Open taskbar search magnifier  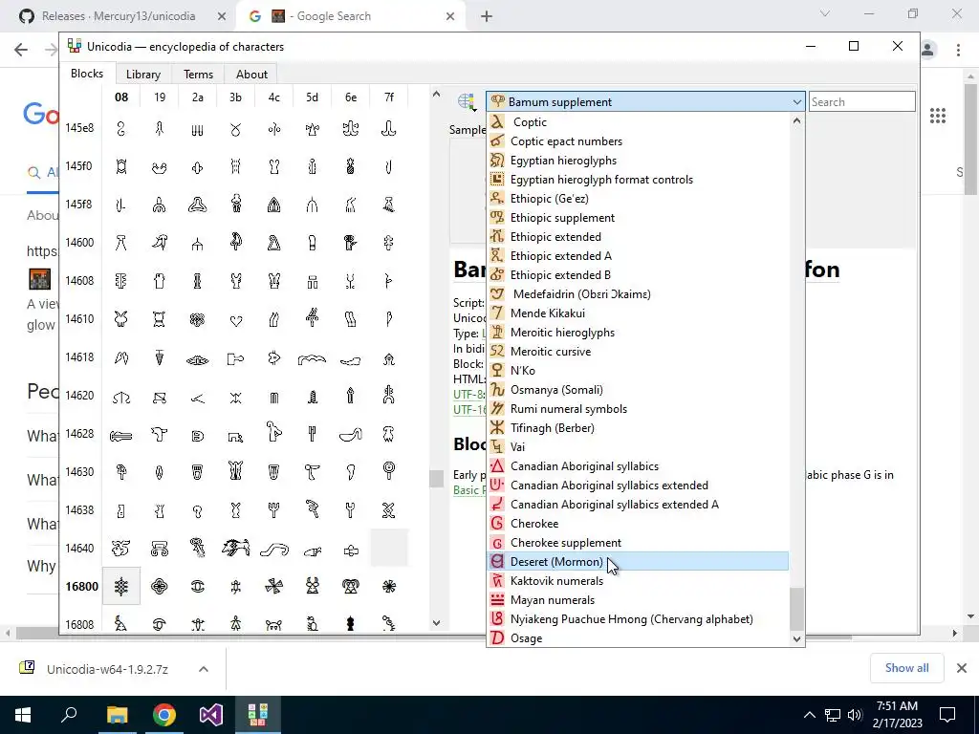coord(69,715)
